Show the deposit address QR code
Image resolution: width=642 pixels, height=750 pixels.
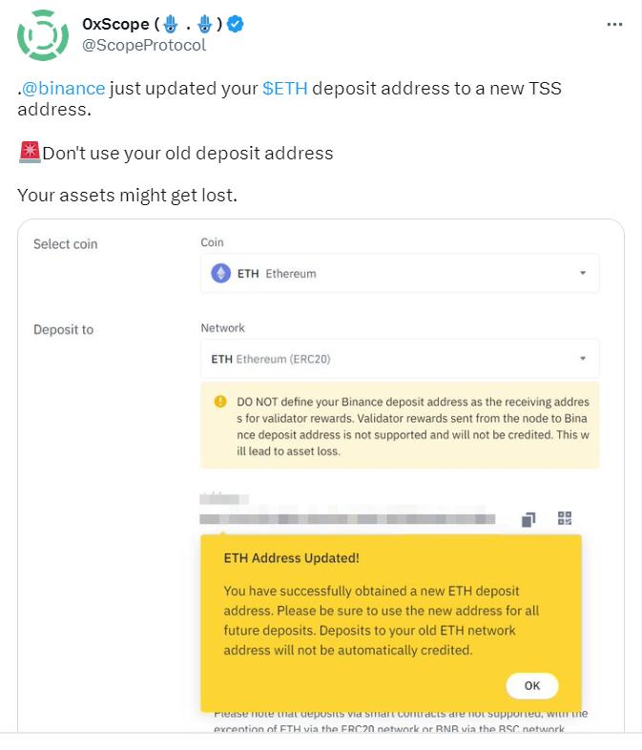(x=565, y=519)
